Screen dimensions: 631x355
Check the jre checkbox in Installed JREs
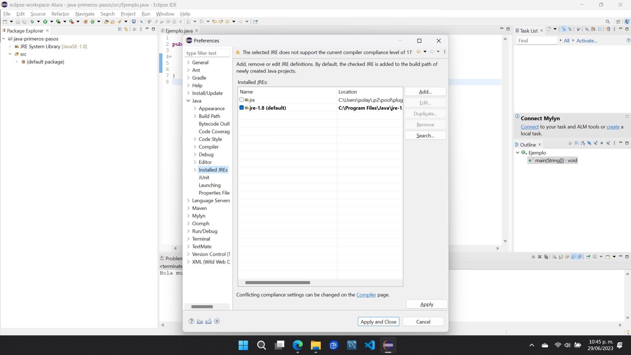(242, 100)
